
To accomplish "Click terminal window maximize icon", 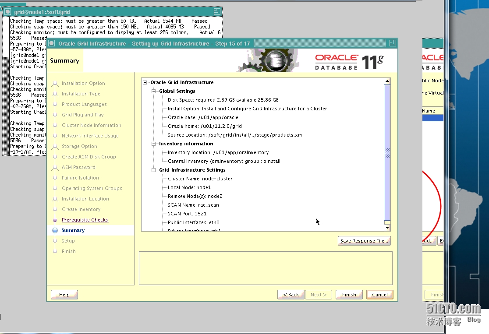I will click(217, 11).
